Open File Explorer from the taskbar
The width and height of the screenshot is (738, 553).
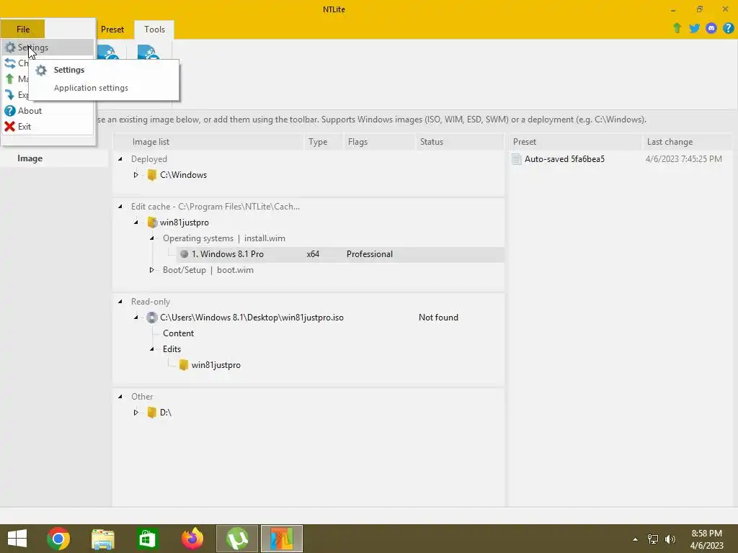102,539
